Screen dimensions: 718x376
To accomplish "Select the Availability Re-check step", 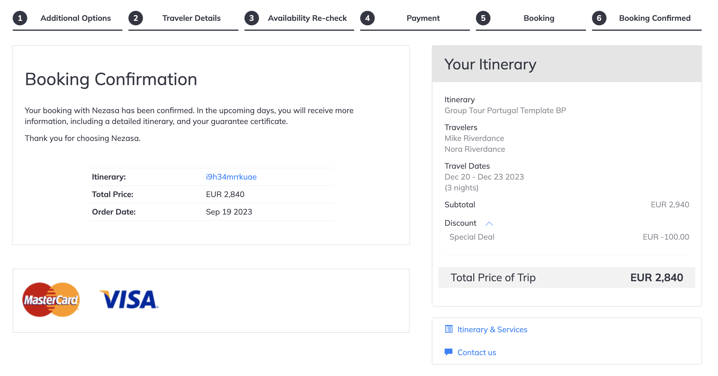I will tap(307, 18).
